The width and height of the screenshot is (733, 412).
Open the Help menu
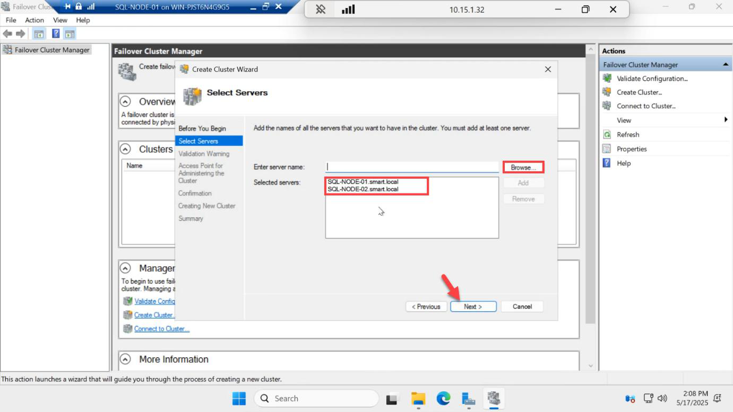pos(83,20)
